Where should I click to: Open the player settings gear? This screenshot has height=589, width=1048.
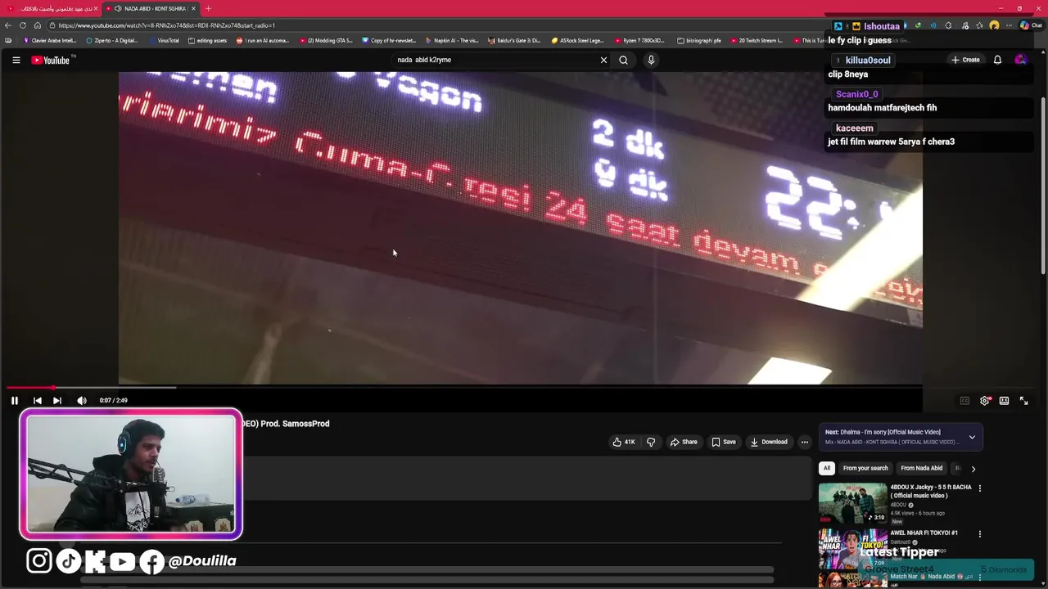click(x=985, y=401)
